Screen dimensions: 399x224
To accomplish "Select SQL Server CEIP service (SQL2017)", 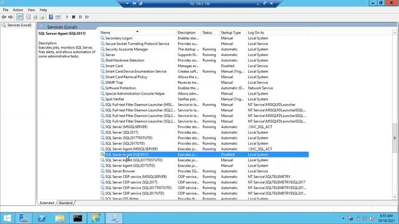I will [x=132, y=182].
